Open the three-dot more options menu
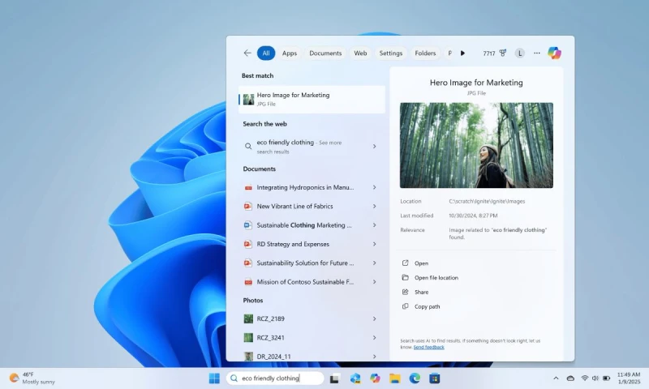649x389 pixels. tap(537, 53)
